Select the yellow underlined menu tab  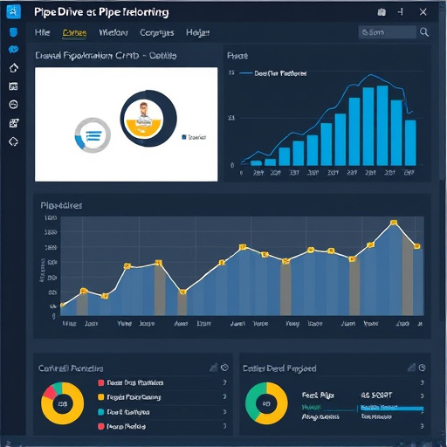tap(74, 33)
